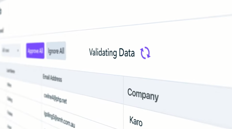The height and width of the screenshot is (129, 232).
Task: Click the divider between Email Address and Company columns
Action: click(123, 103)
